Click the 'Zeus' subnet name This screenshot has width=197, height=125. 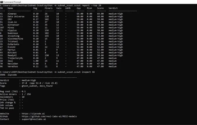coord(10,61)
